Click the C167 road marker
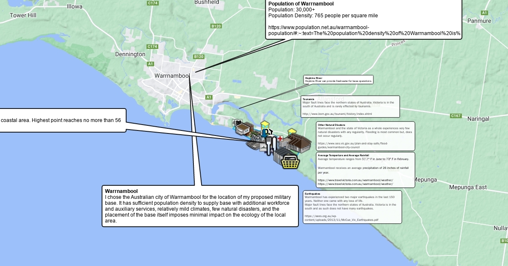Screen dimensions: 508x266 [x=456, y=116]
